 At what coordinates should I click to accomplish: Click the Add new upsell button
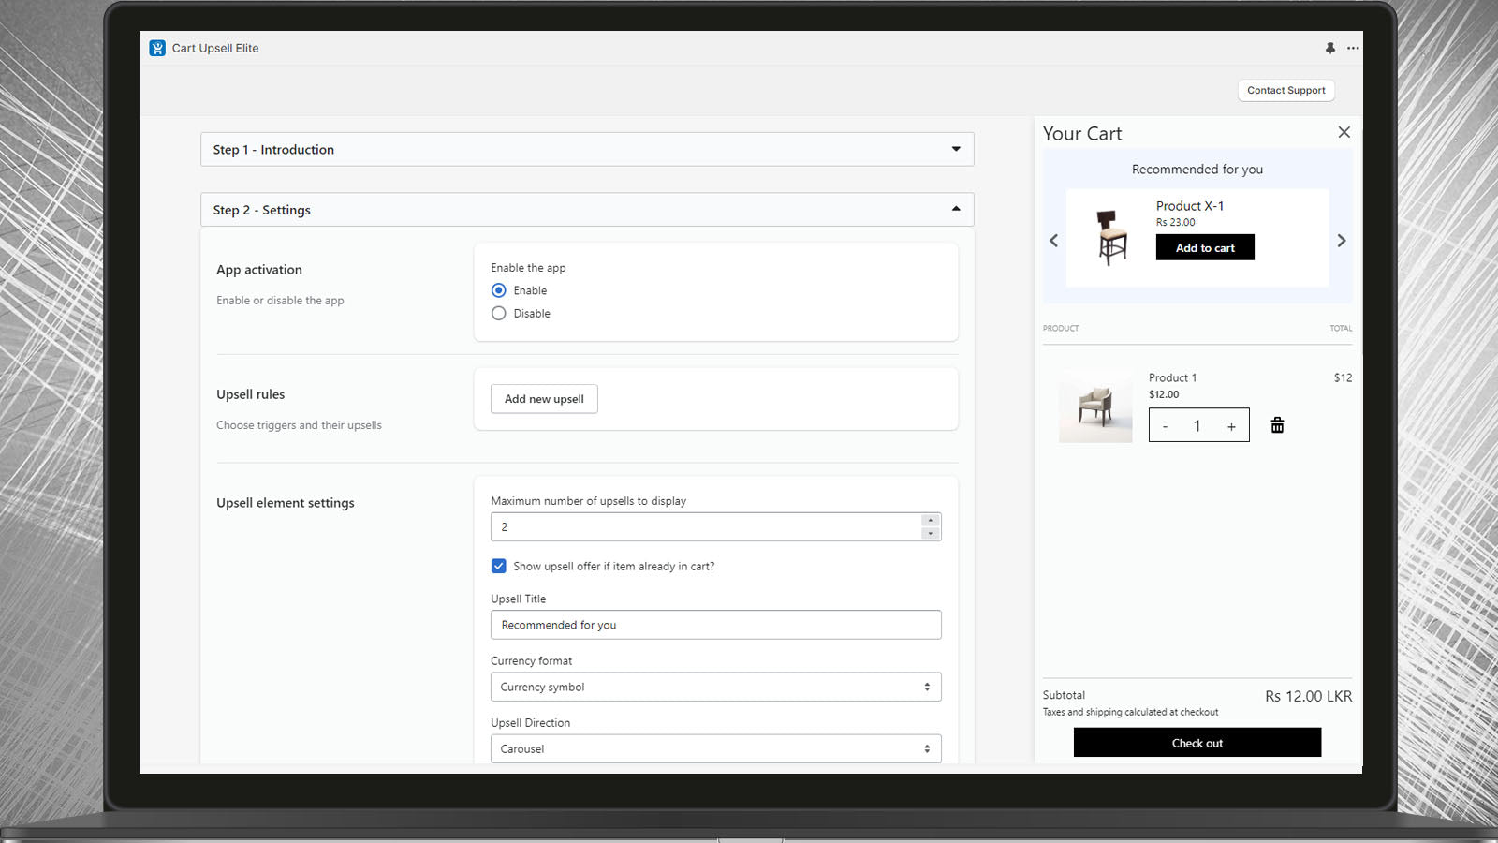(544, 399)
